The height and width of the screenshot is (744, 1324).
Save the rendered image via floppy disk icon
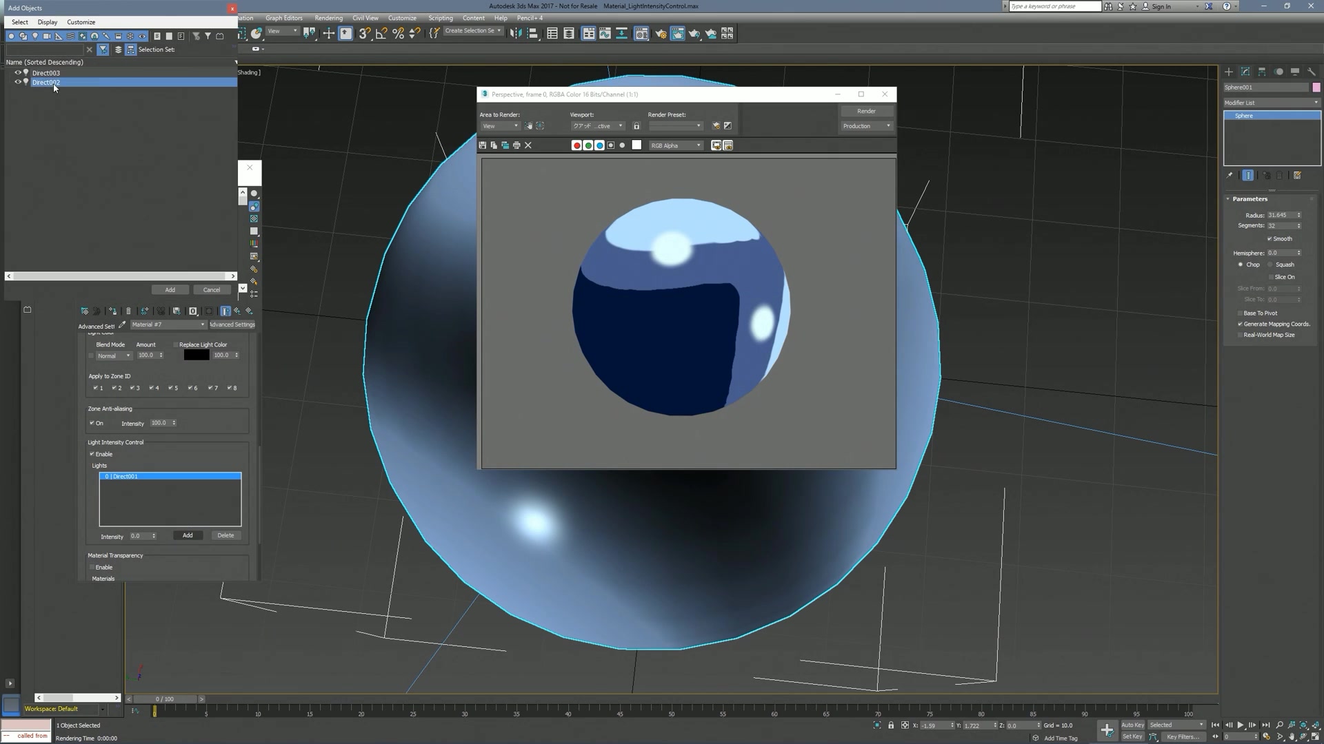point(482,145)
